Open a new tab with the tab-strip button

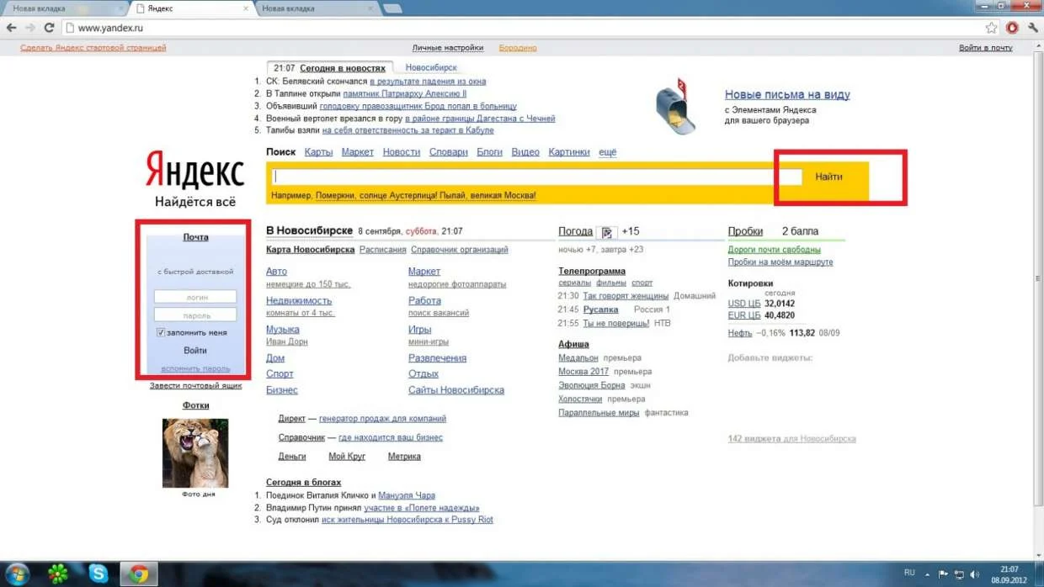click(x=391, y=8)
